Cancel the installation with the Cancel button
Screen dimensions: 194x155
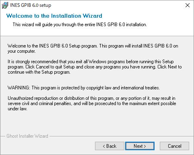(174, 146)
